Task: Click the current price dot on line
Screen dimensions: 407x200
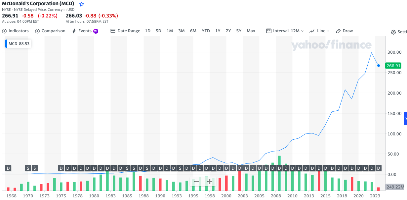Action: coord(379,66)
